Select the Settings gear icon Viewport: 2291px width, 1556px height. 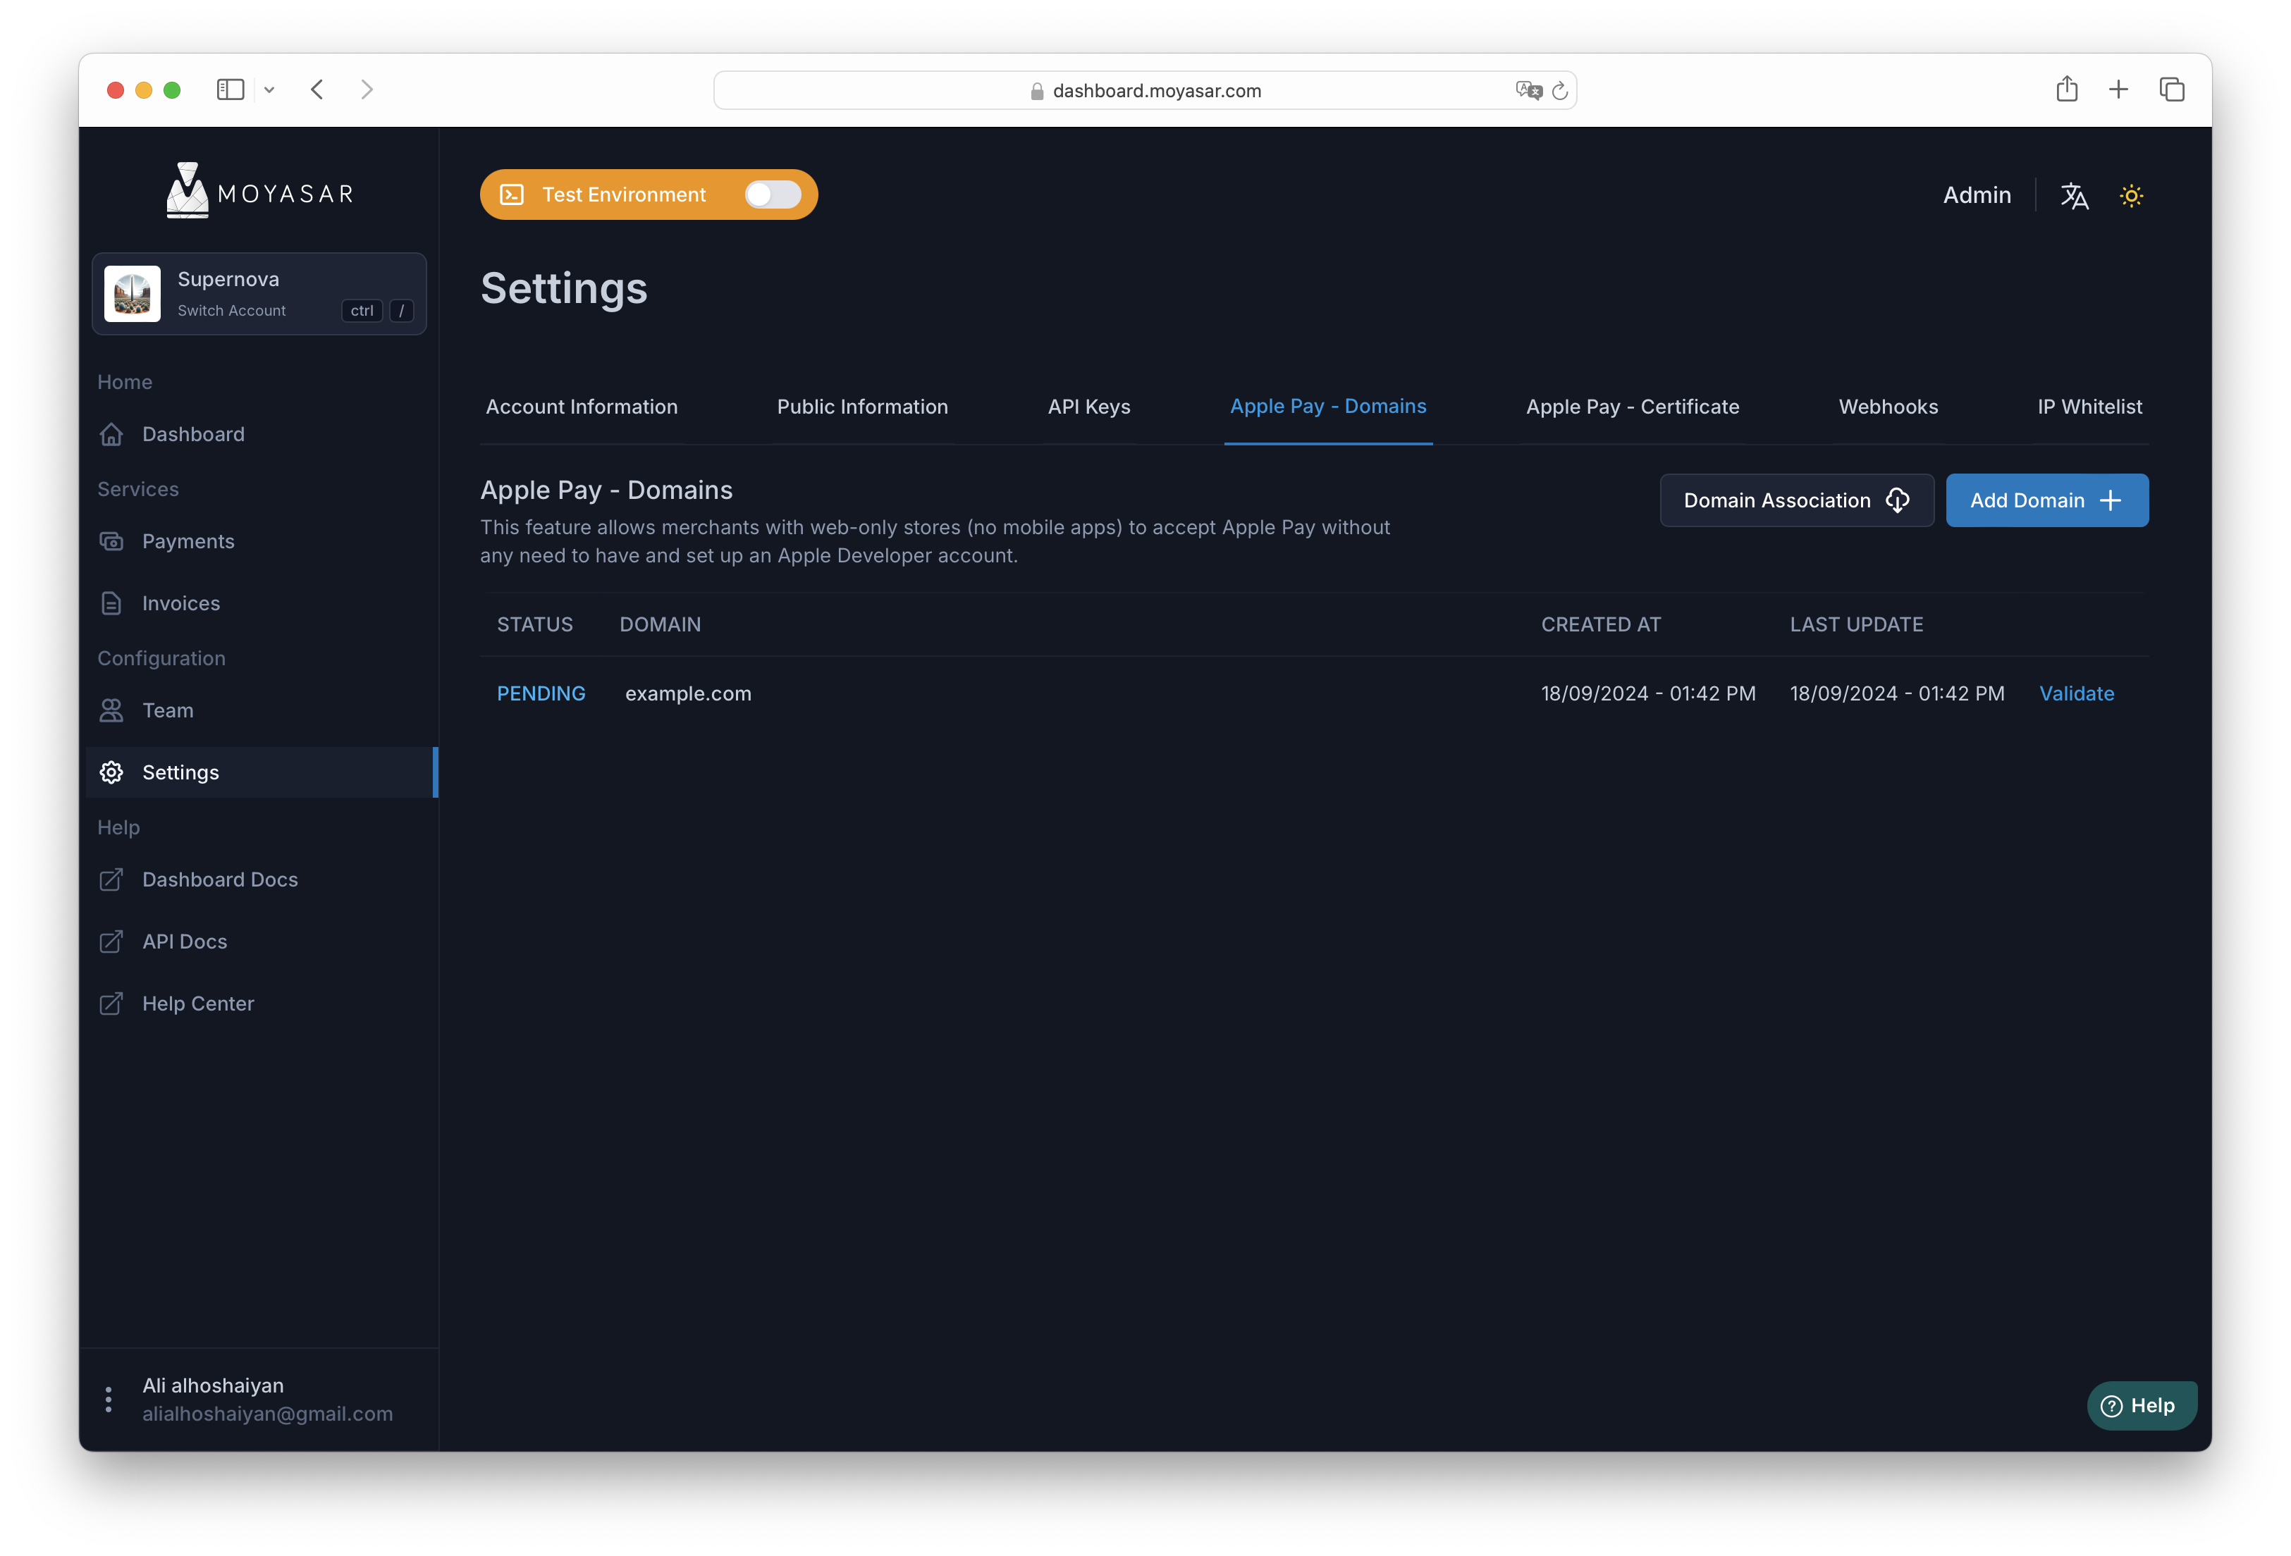pyautogui.click(x=111, y=772)
